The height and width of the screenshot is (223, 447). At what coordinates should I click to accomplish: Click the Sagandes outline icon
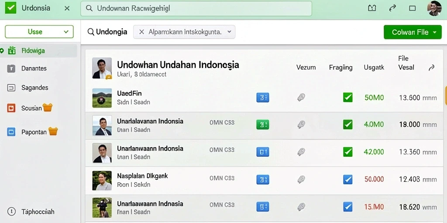coord(11,88)
